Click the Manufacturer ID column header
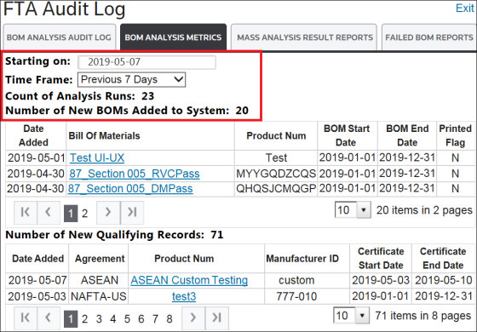The height and width of the screenshot is (332, 477). [x=307, y=259]
